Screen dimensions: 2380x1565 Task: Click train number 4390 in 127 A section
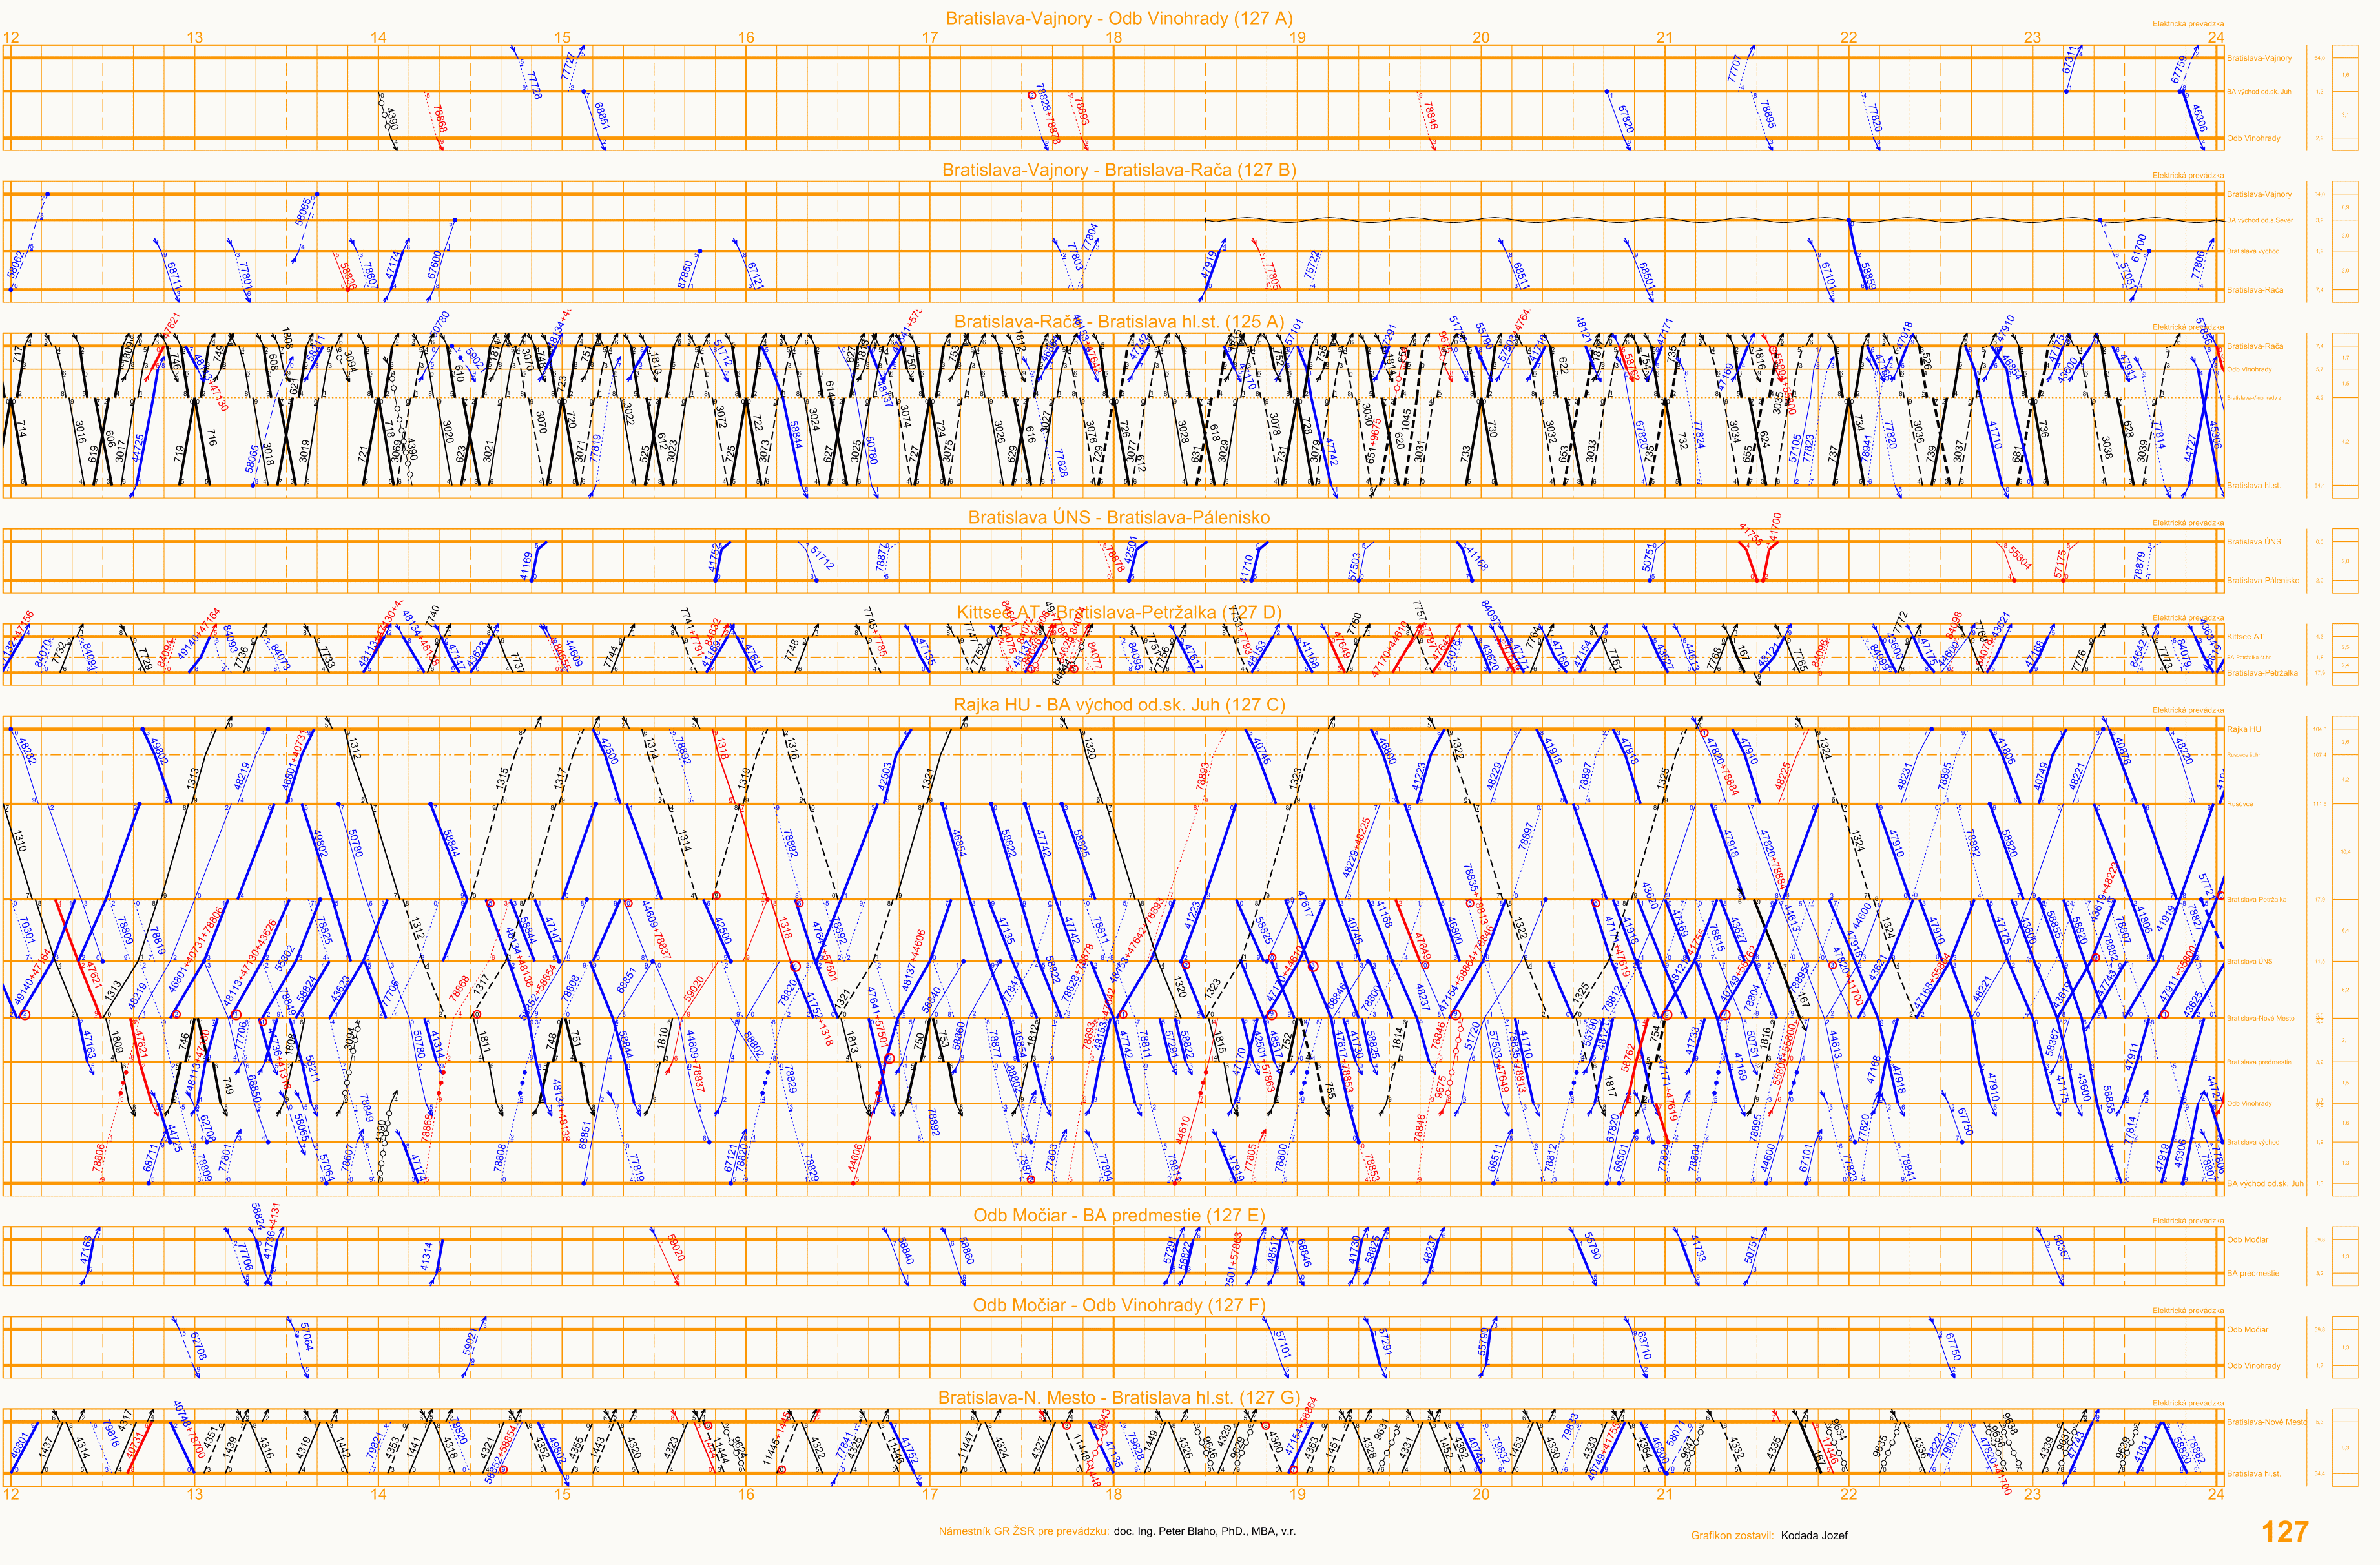click(x=392, y=119)
